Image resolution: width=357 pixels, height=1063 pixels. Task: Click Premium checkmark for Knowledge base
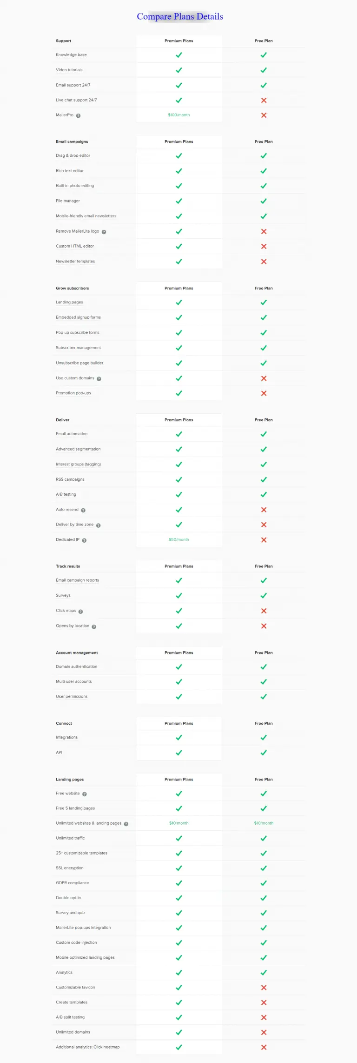[x=179, y=55]
